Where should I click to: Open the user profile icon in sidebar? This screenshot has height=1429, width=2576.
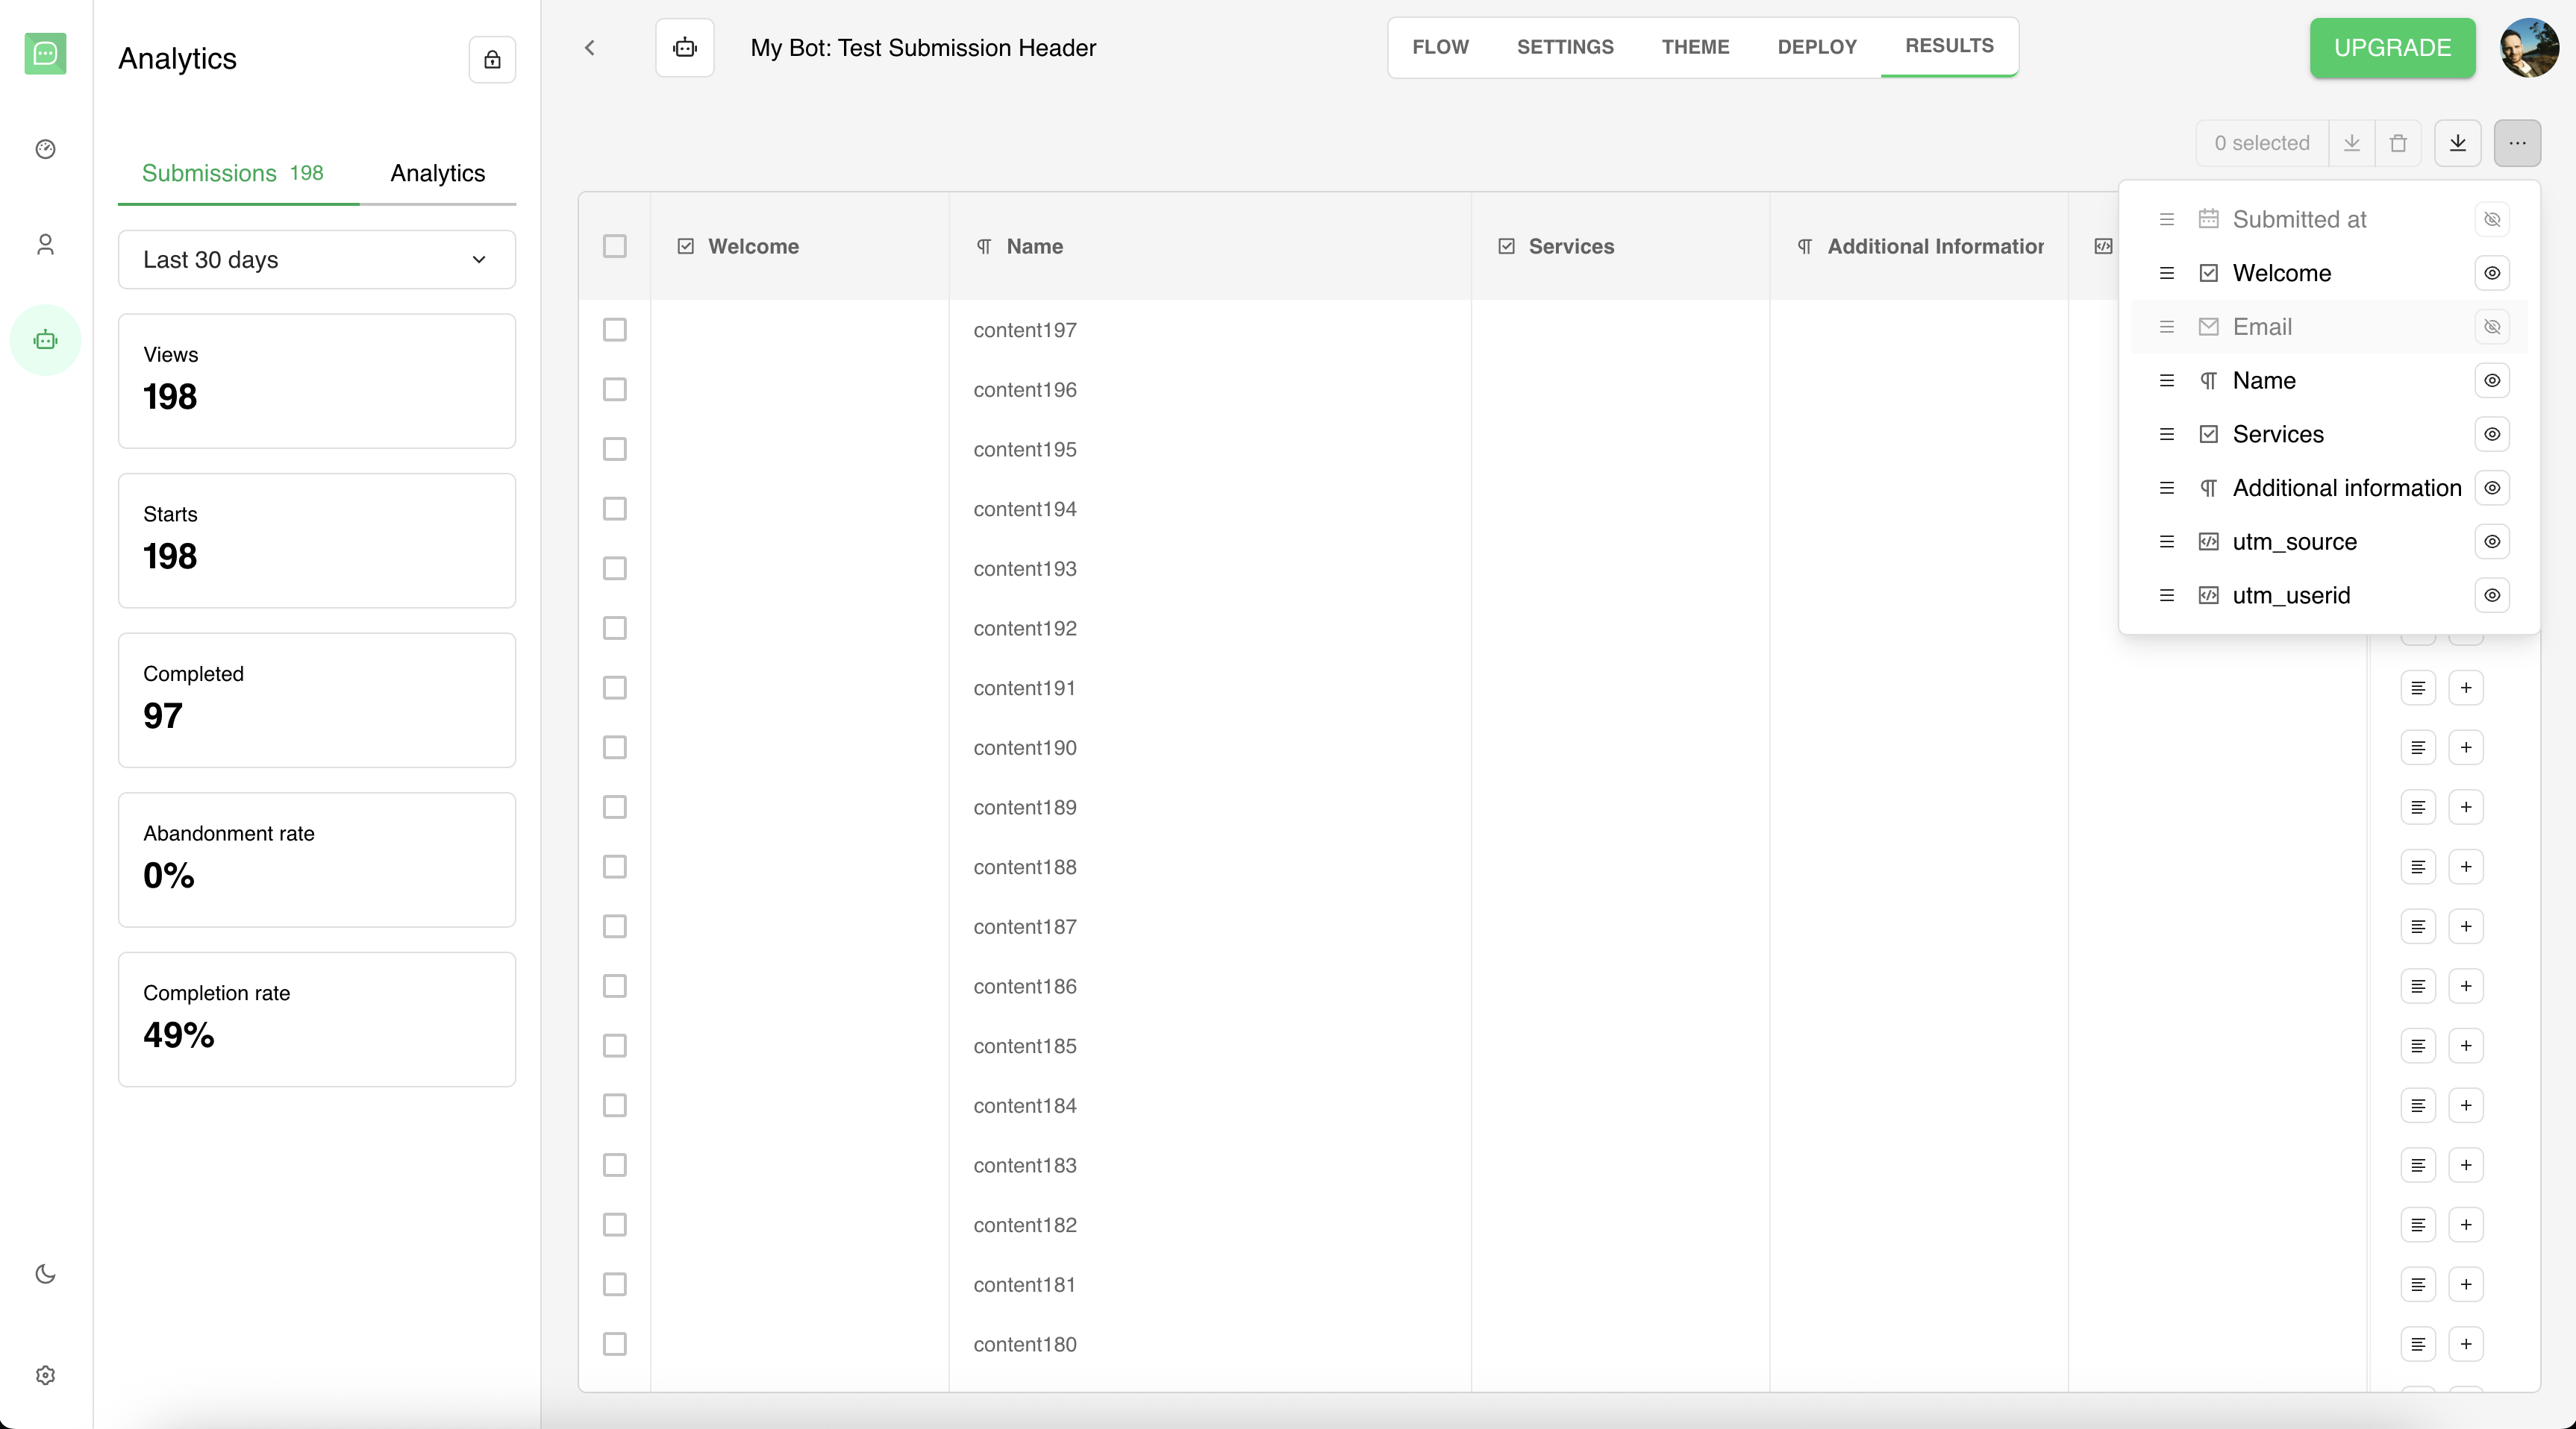point(45,245)
